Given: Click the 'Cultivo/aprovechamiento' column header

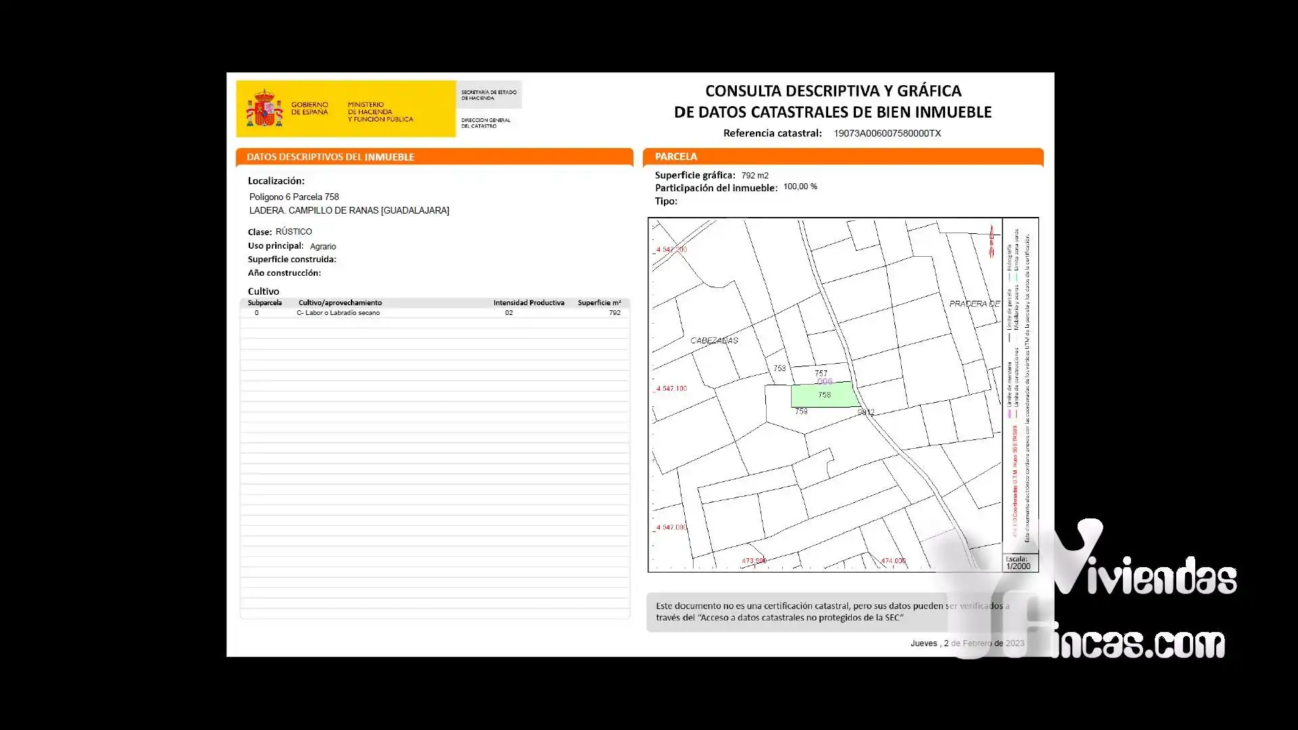Looking at the screenshot, I should (x=340, y=303).
